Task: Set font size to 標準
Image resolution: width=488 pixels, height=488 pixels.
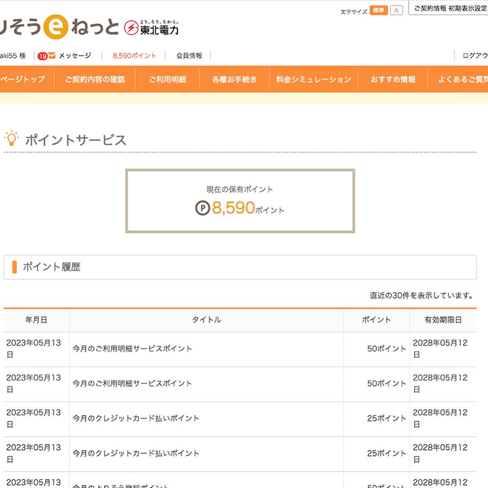Action: pyautogui.click(x=378, y=10)
